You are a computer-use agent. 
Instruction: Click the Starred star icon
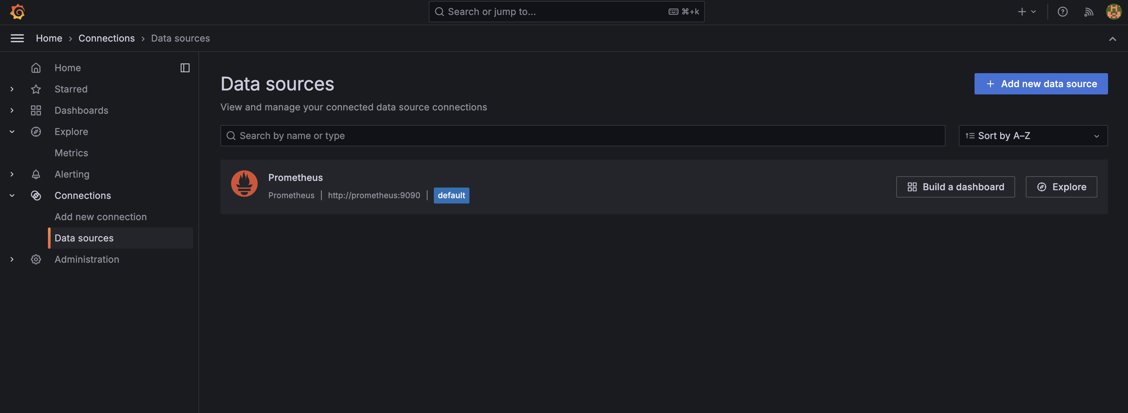coord(36,89)
